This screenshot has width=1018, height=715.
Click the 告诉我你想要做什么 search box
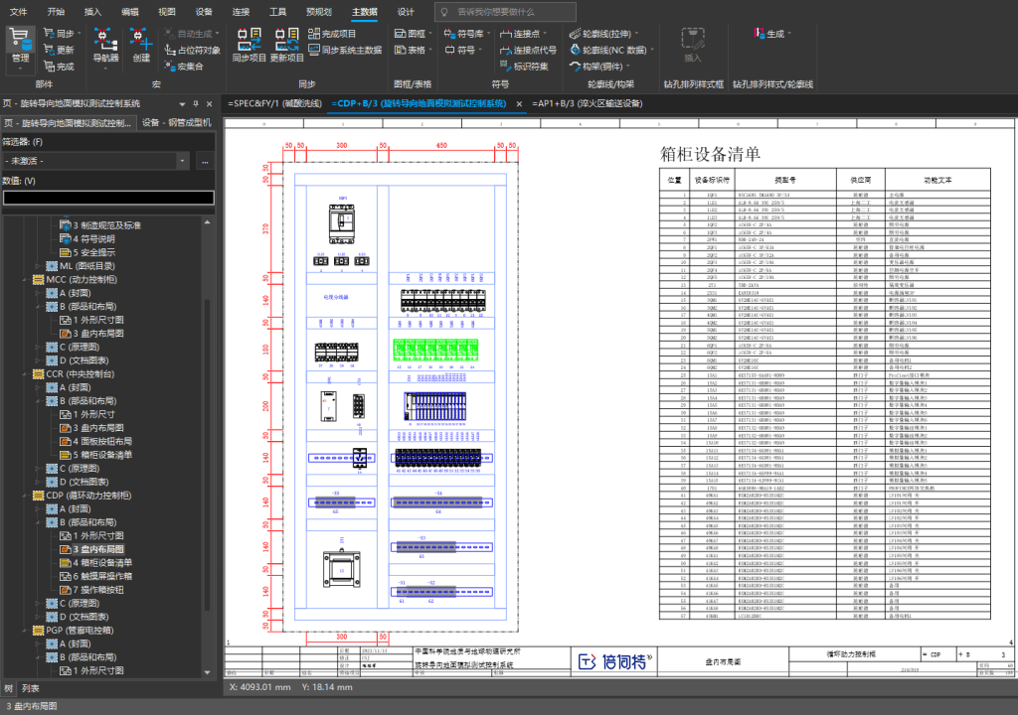[x=505, y=12]
